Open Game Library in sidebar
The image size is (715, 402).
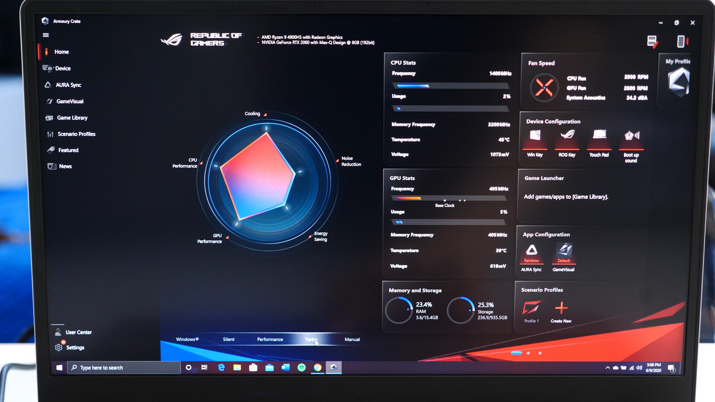pyautogui.click(x=72, y=118)
